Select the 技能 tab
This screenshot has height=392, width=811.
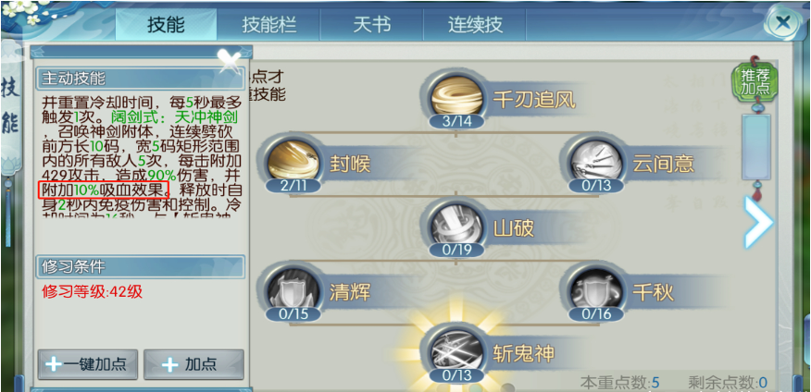tap(166, 25)
